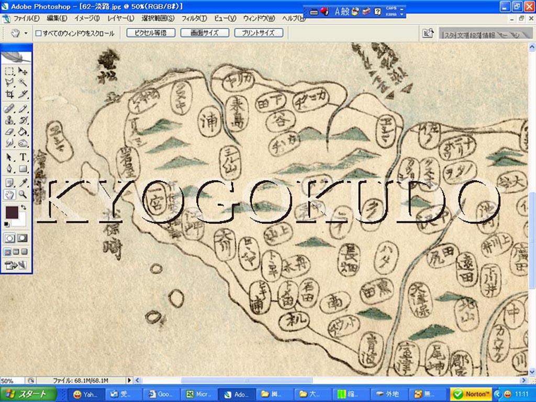Screen dimensions: 536x402
Task: Click the 画面サイズ button
Action: coord(205,33)
